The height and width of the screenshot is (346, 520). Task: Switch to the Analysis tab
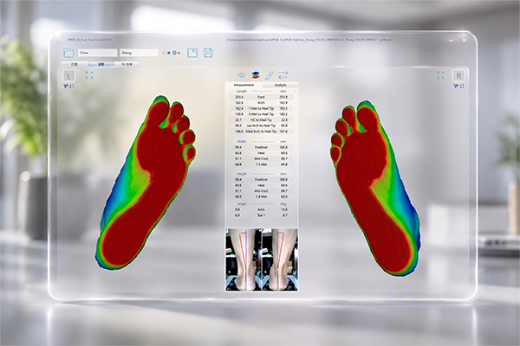280,85
